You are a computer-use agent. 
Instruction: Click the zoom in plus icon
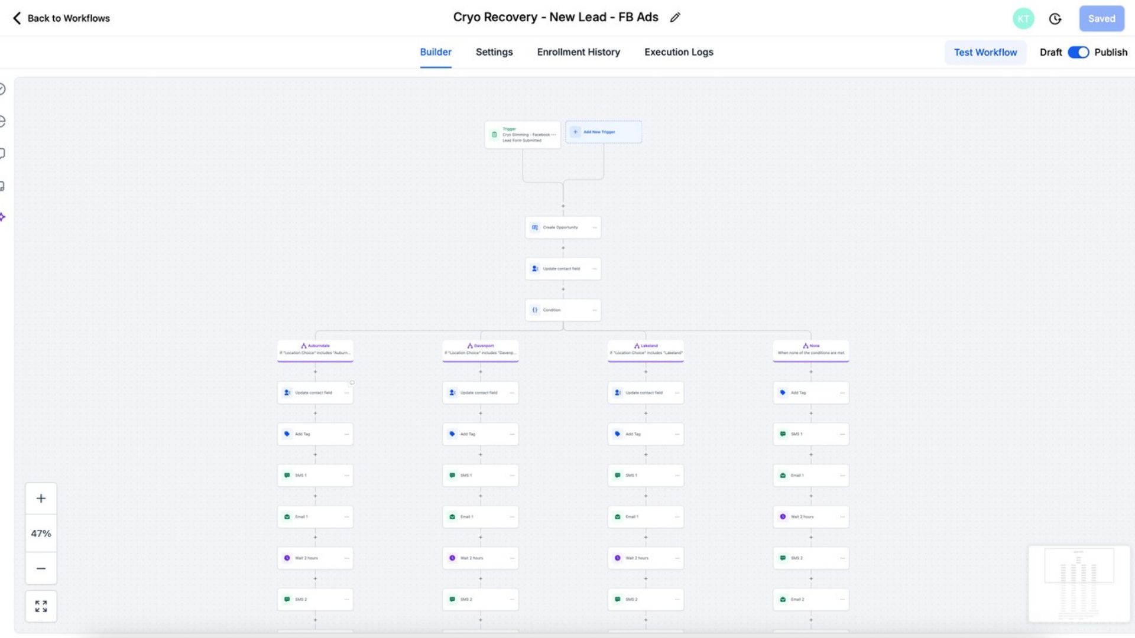click(41, 498)
